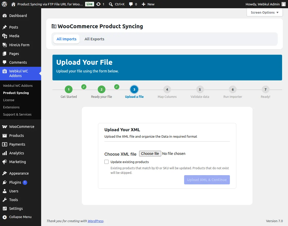Open the site title link in admin bar
This screenshot has width=288, height=226.
[x=50, y=4]
